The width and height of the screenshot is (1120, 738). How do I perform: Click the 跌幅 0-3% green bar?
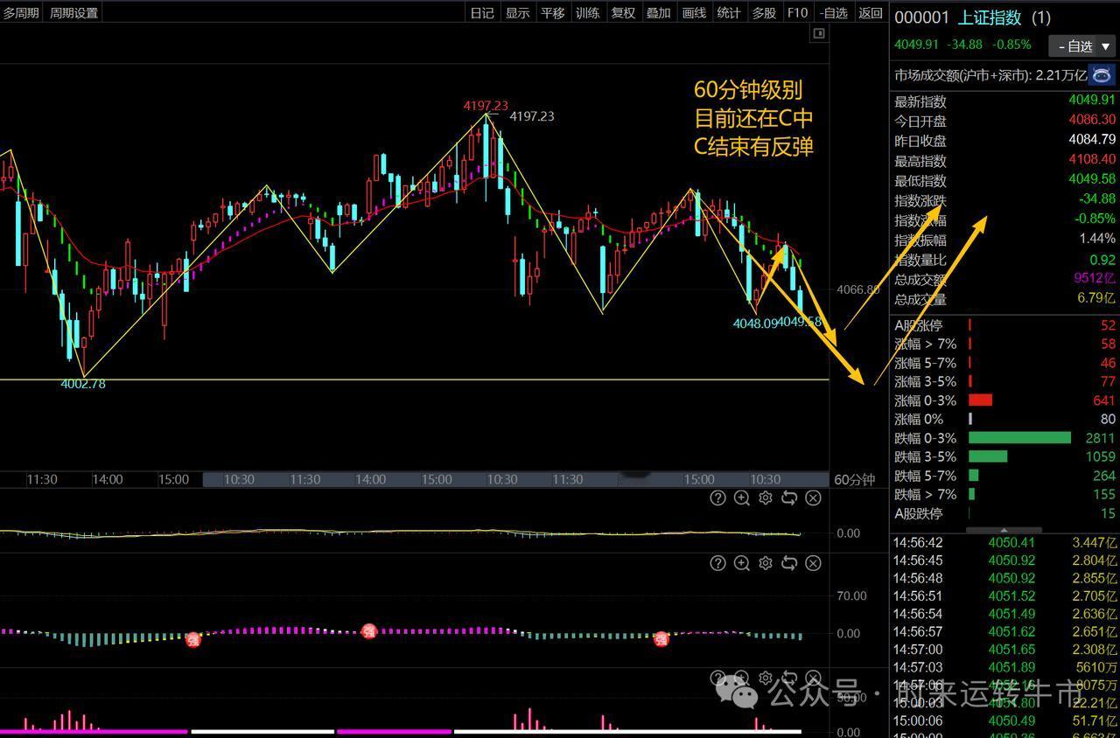pos(1019,438)
